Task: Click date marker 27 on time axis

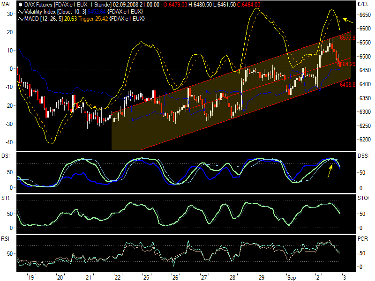Action: point(204,277)
